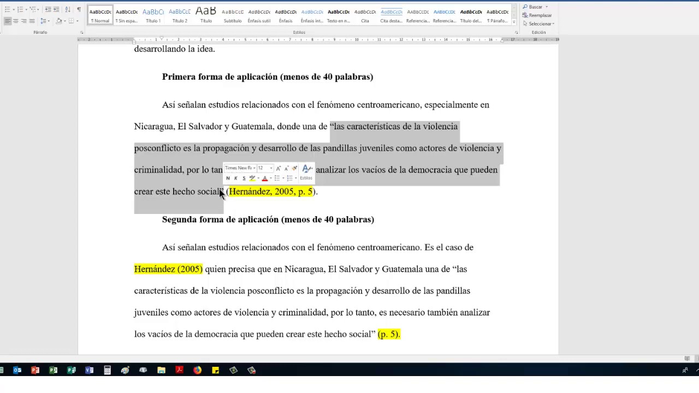
Task: Open Outlook from the taskbar
Action: [x=17, y=371]
